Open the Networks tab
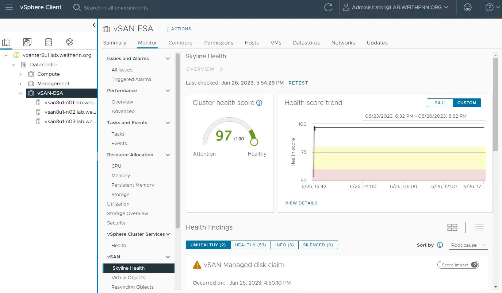This screenshot has width=502, height=293. pos(343,43)
